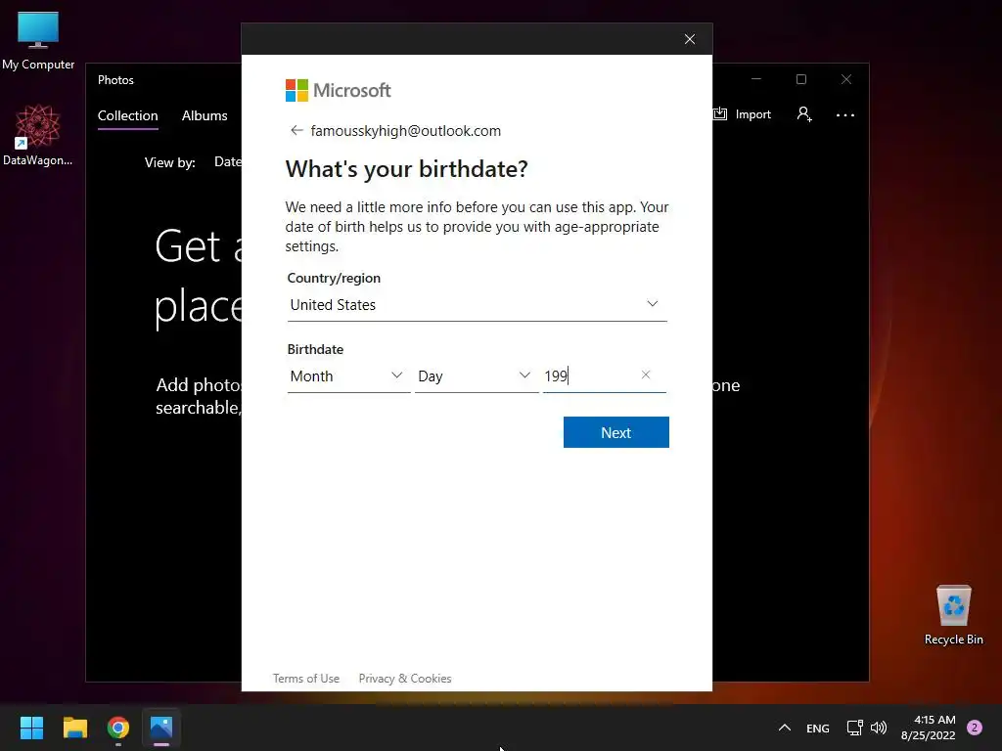Open the View by Date dropdown in Photos
Image resolution: width=1002 pixels, height=751 pixels.
(227, 161)
